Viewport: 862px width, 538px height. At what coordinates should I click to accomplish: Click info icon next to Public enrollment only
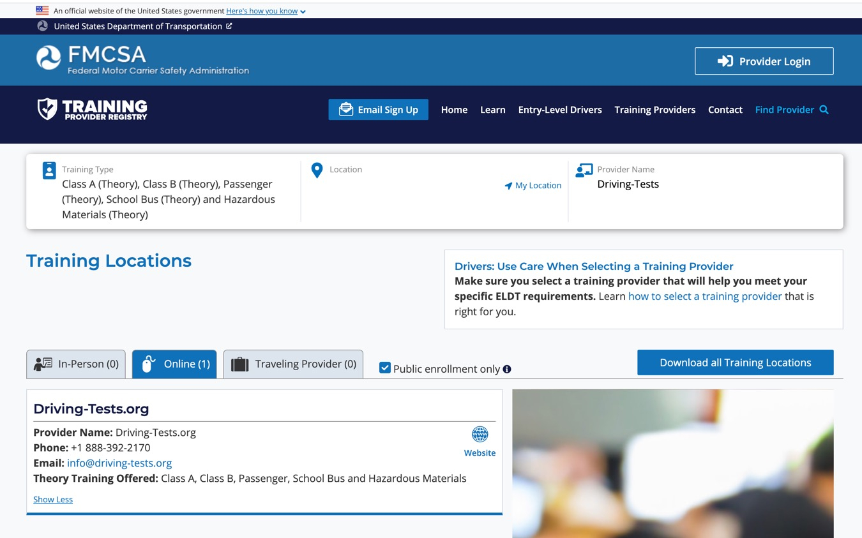point(507,369)
